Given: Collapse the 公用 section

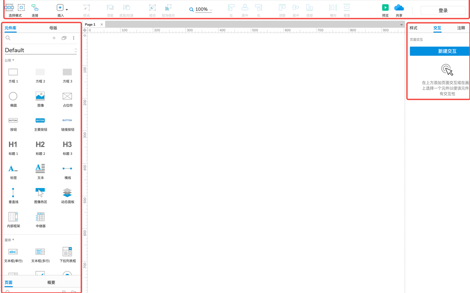Looking at the screenshot, I should (x=9, y=60).
